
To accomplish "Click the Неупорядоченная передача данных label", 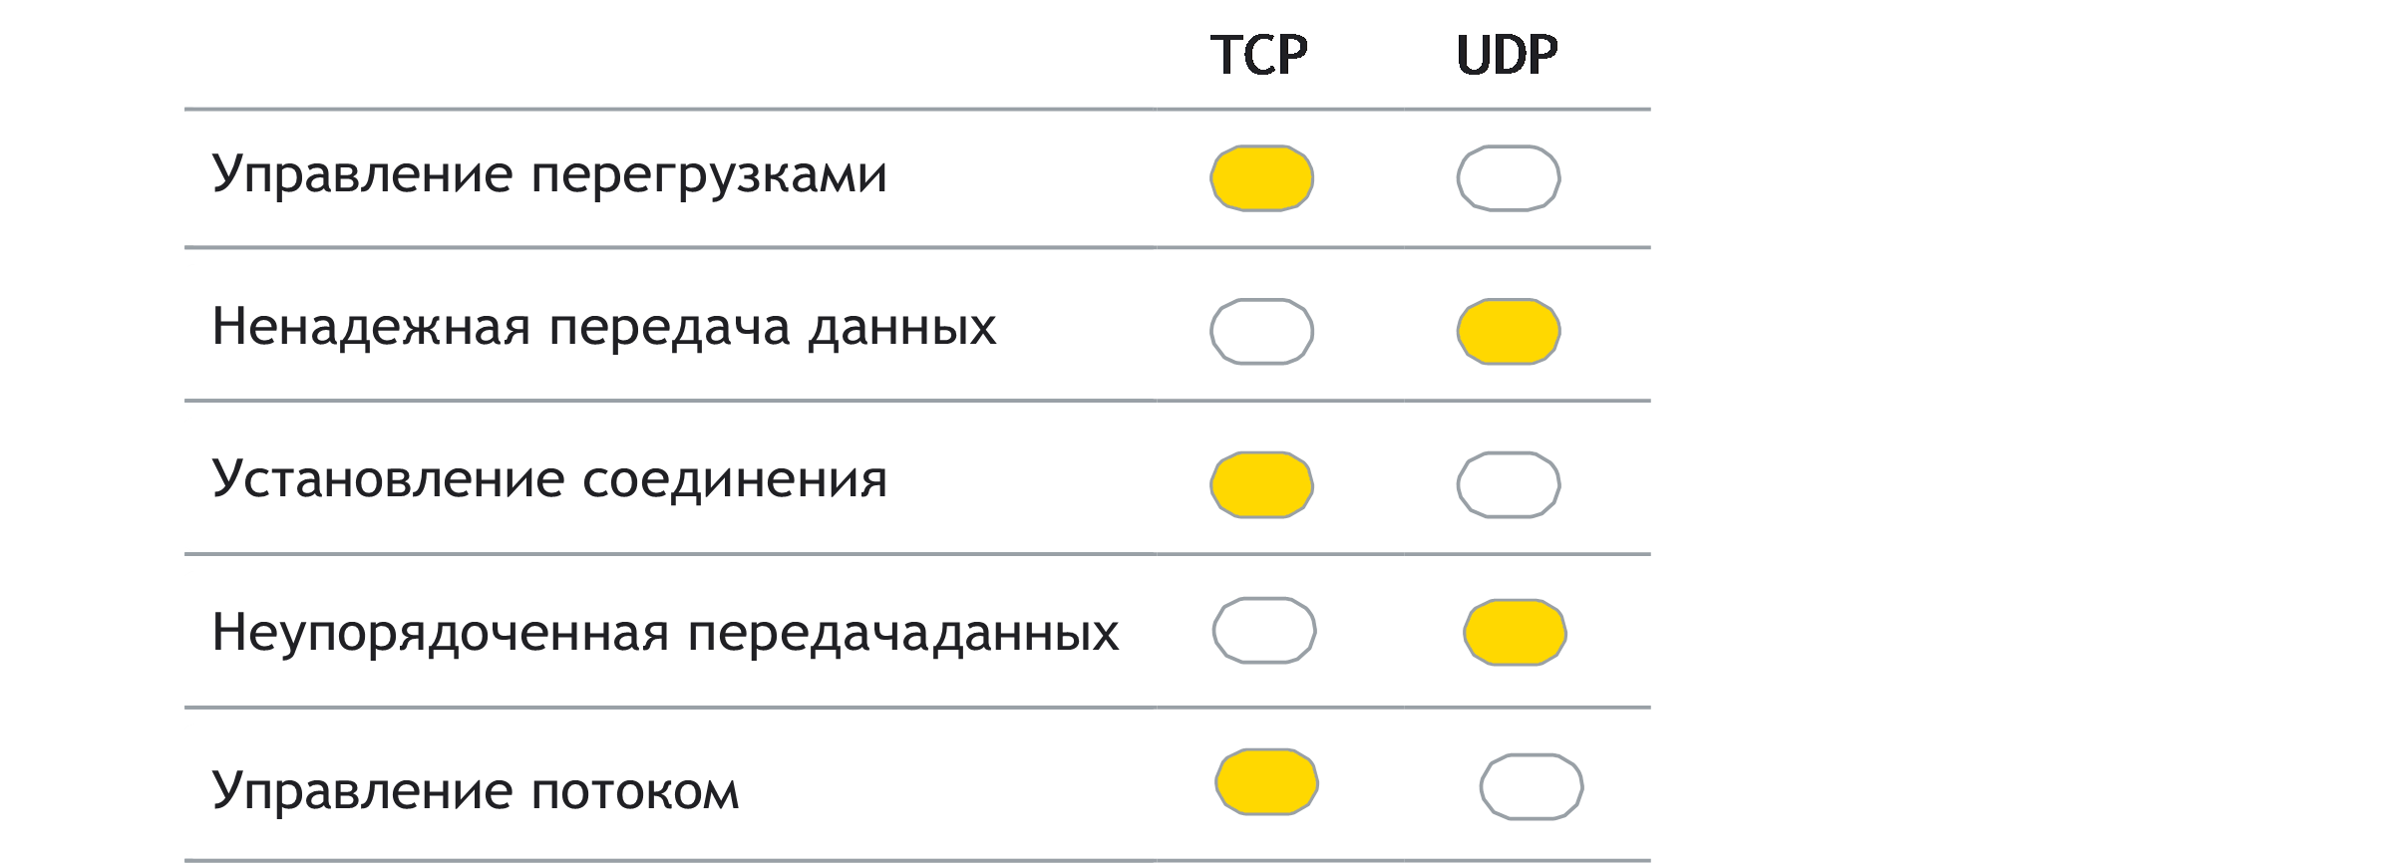I will 665,634.
